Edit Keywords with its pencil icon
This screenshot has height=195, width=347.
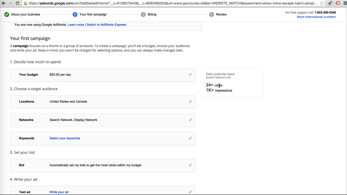coord(190,138)
